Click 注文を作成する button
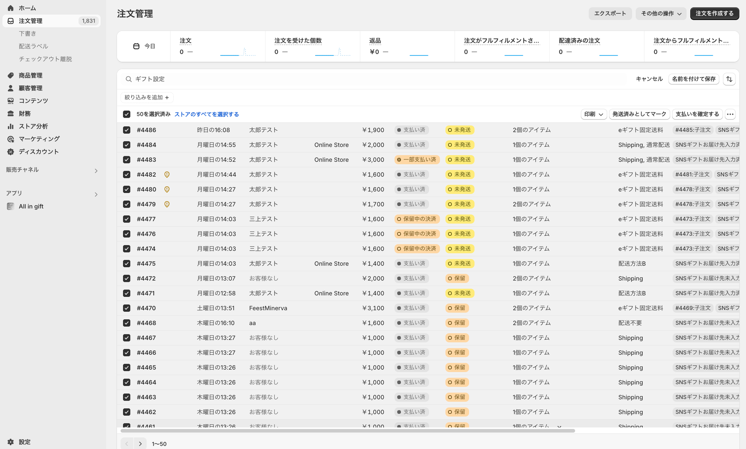The width and height of the screenshot is (746, 449). 714,13
